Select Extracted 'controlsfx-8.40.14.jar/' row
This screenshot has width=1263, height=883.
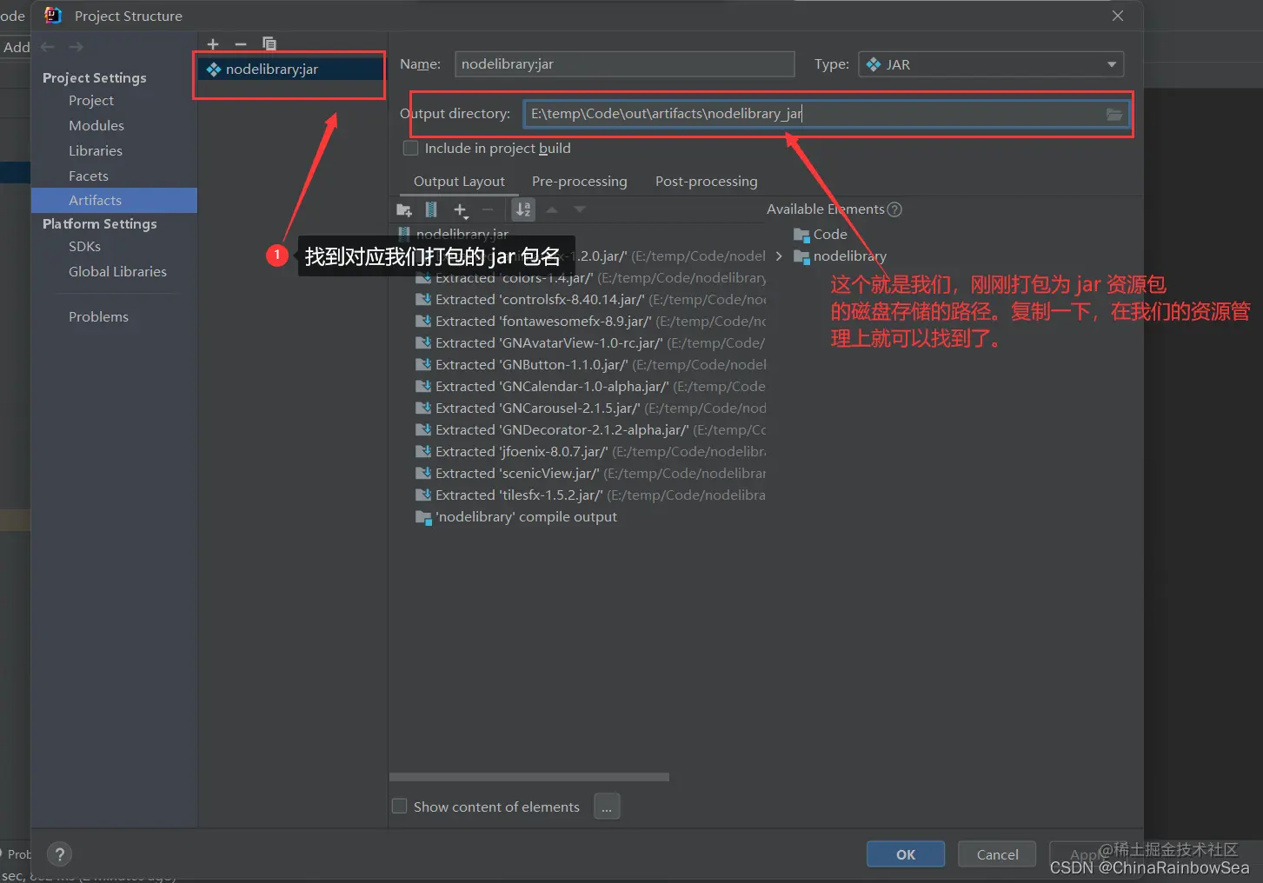(x=591, y=300)
